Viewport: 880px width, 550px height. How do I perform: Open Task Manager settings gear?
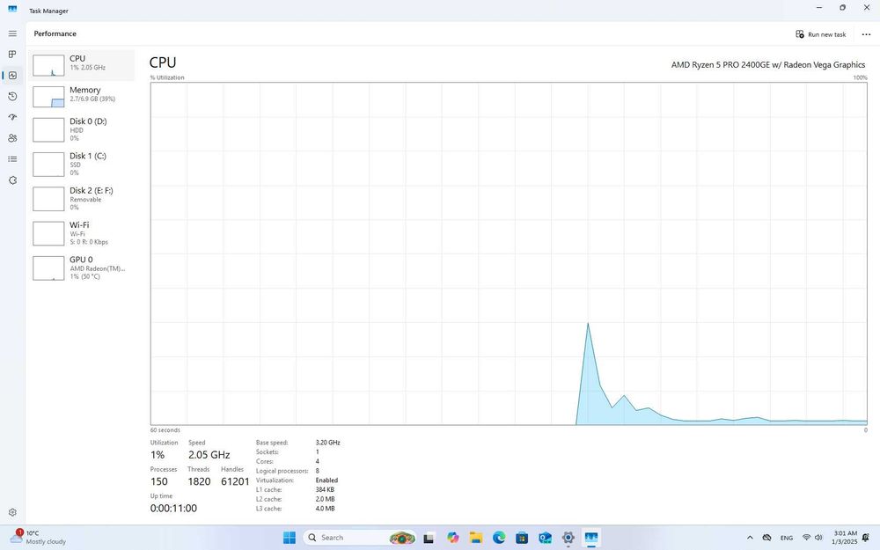tap(12, 512)
